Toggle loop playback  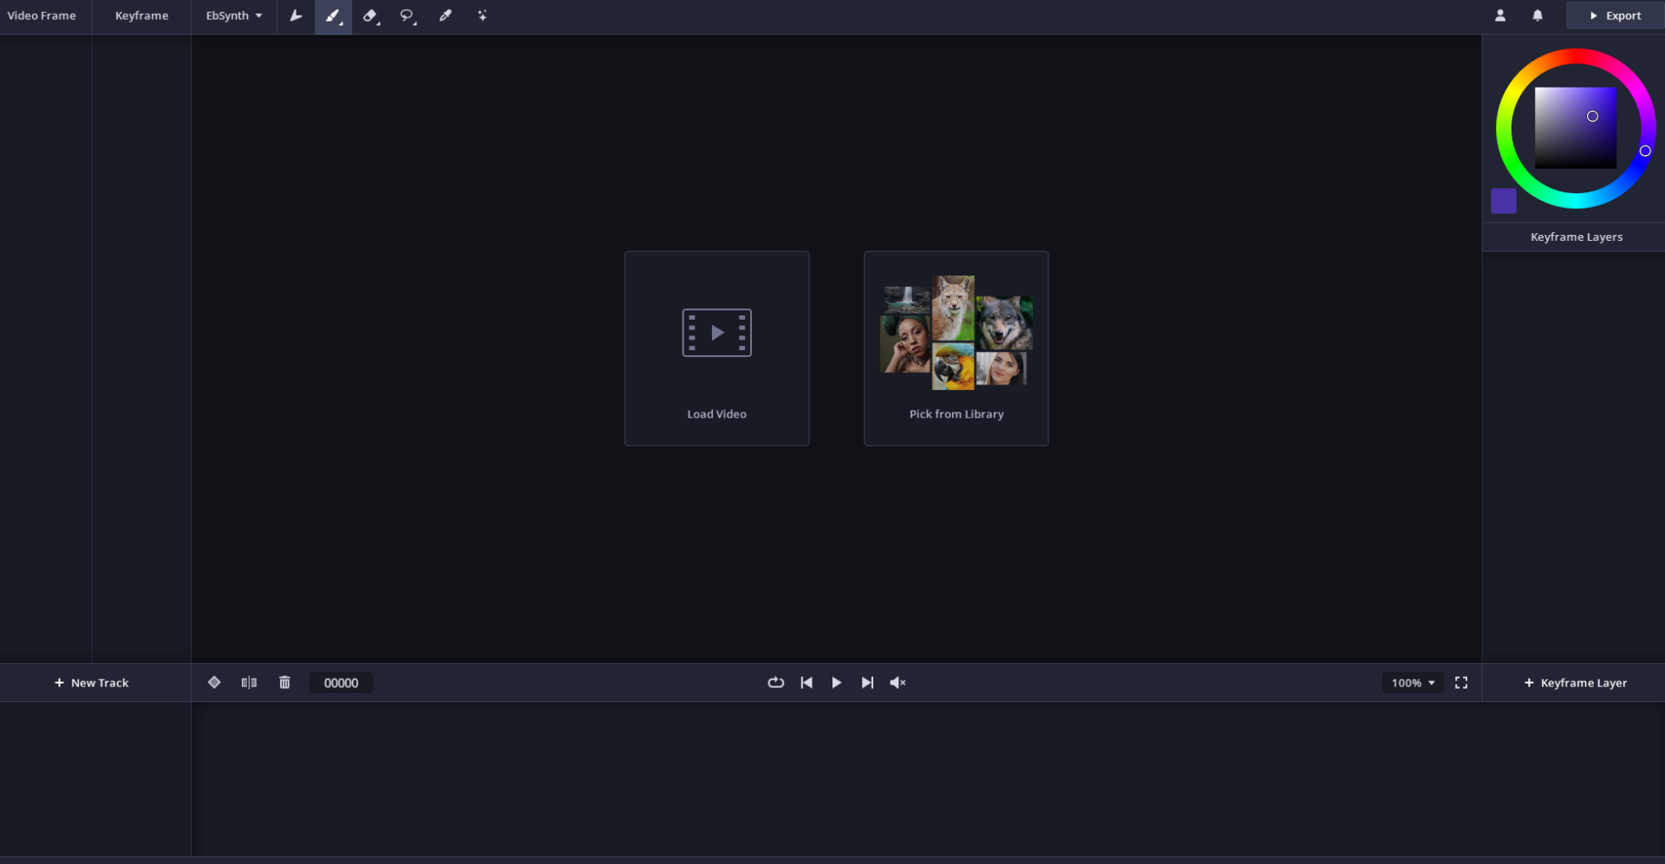click(x=775, y=683)
